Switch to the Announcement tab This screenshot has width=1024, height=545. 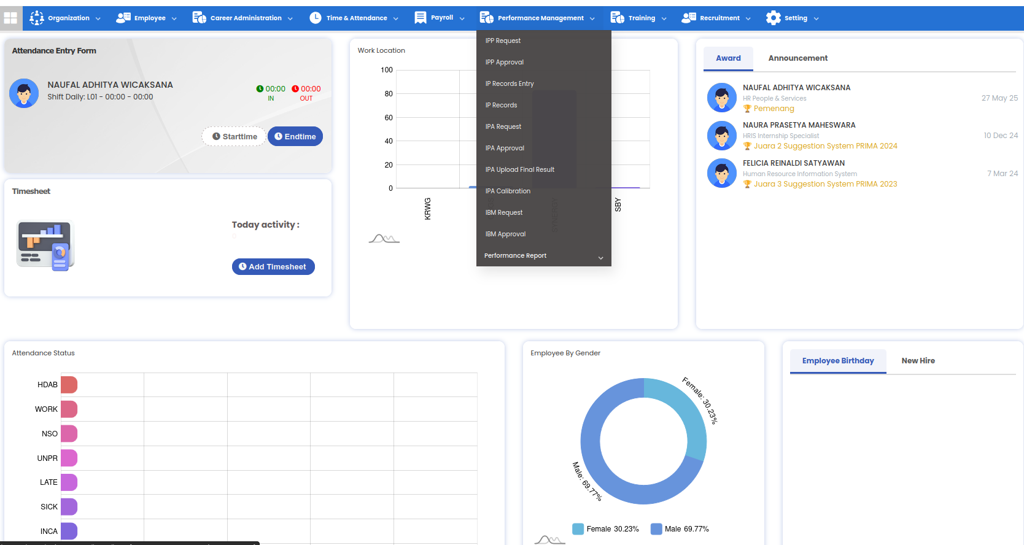(797, 58)
